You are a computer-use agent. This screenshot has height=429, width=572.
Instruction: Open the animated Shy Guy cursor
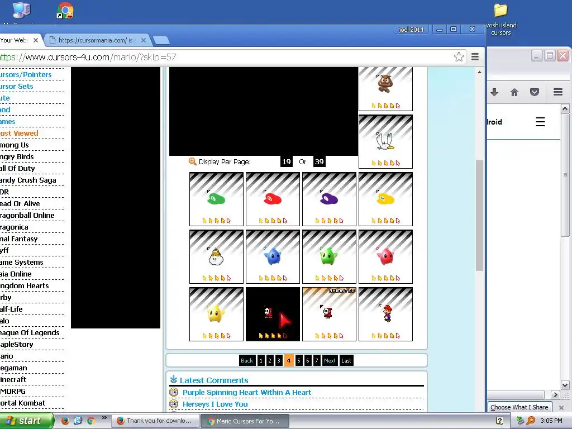click(x=329, y=314)
